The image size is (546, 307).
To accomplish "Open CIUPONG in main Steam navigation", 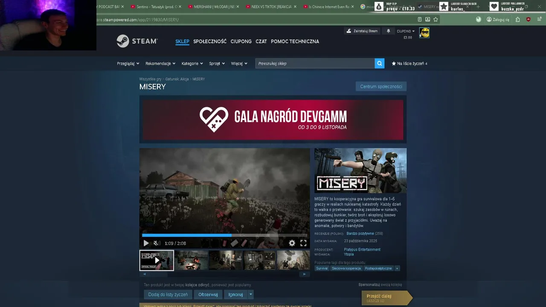I will (241, 41).
